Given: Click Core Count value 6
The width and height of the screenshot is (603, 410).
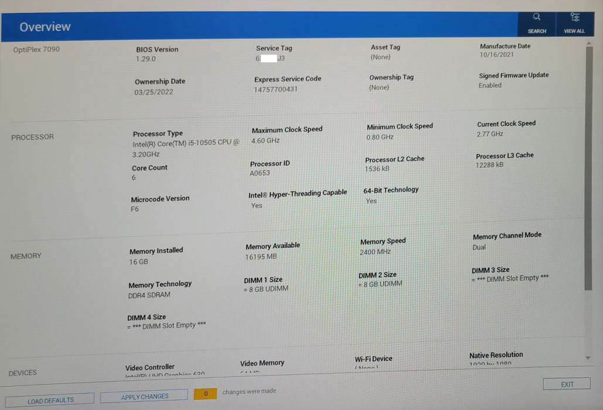Looking at the screenshot, I should (x=134, y=177).
